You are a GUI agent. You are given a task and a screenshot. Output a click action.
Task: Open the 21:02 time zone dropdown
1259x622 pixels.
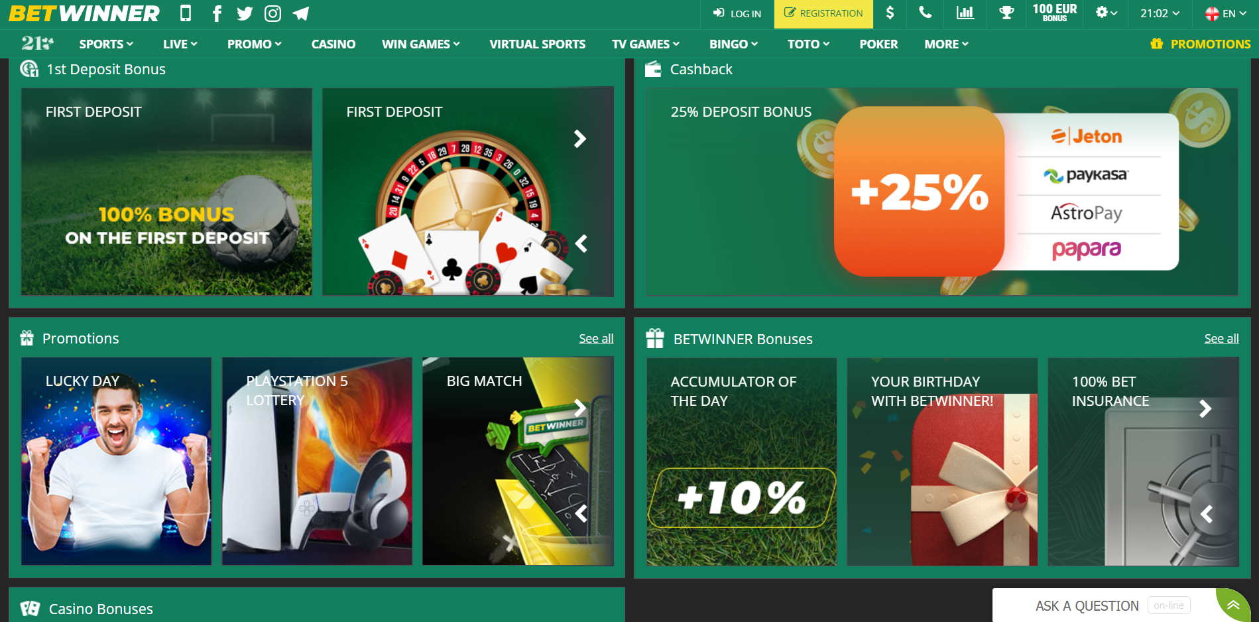tap(1160, 13)
